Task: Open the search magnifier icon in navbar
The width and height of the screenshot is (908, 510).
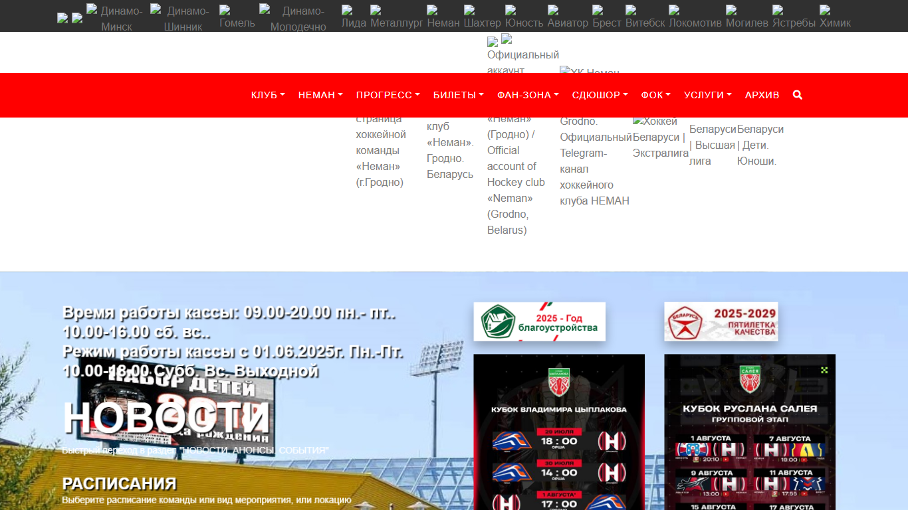Action: [798, 95]
